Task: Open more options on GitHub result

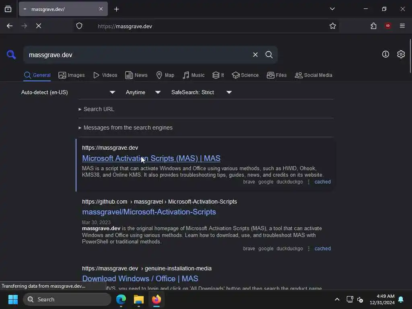Action: click(309, 249)
